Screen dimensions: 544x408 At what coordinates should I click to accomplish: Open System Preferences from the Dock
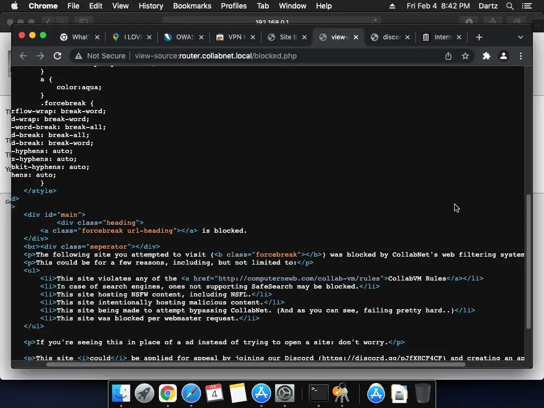pyautogui.click(x=285, y=393)
